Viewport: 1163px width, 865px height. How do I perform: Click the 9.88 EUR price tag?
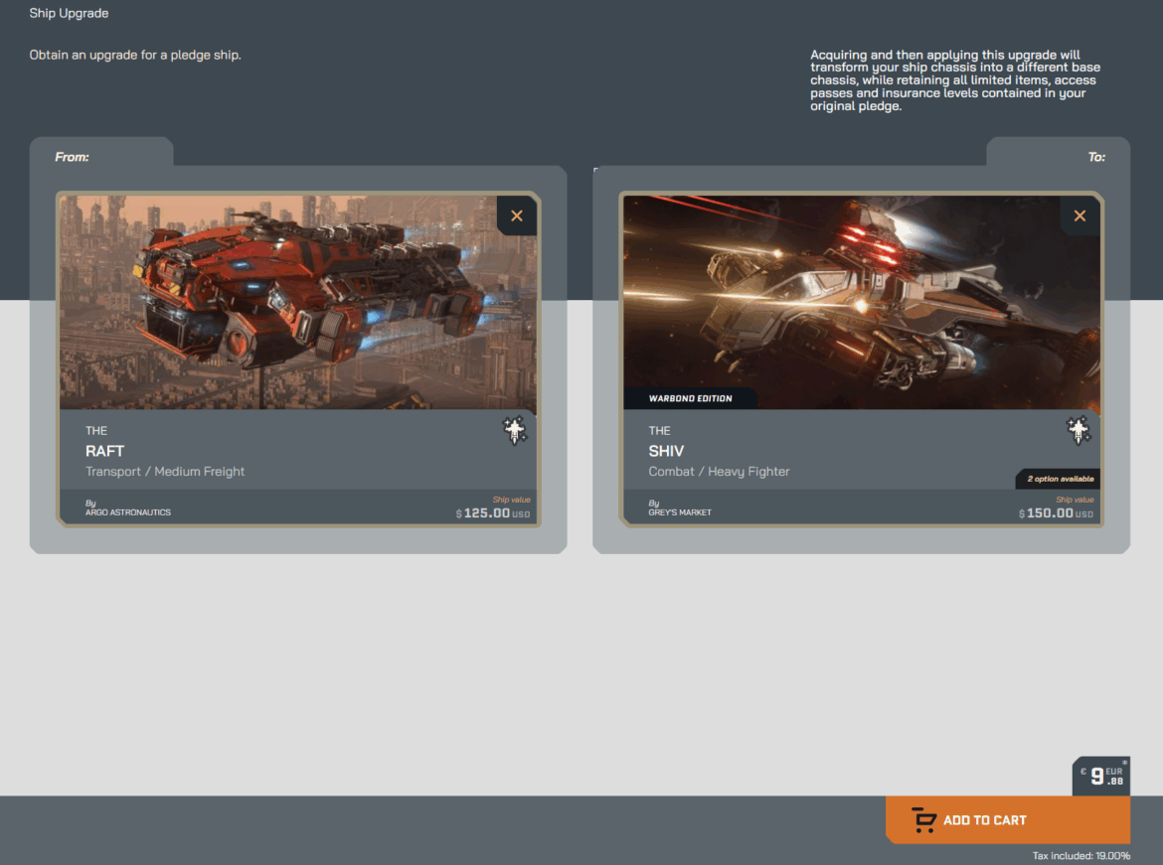tap(1100, 775)
